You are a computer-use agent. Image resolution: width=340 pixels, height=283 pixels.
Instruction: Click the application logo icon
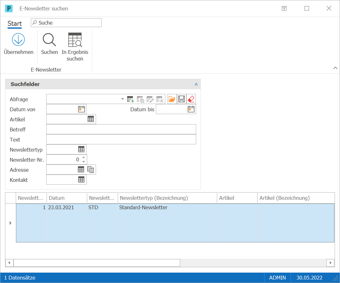(9, 9)
